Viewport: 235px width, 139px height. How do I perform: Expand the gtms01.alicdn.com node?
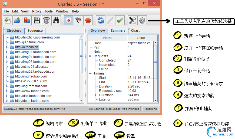point(7,67)
